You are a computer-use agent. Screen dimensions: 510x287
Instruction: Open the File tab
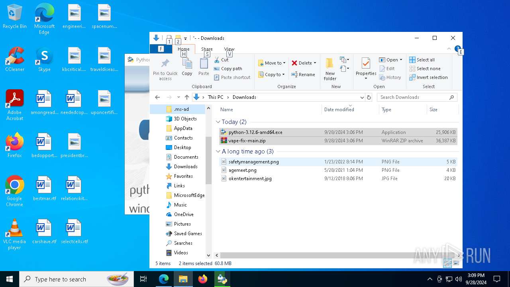pyautogui.click(x=161, y=49)
